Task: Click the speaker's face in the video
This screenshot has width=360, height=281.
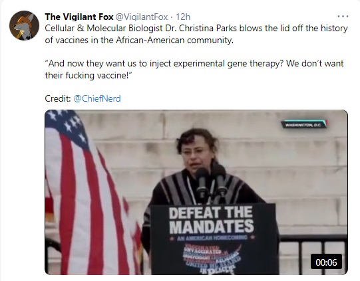Action: [x=195, y=153]
